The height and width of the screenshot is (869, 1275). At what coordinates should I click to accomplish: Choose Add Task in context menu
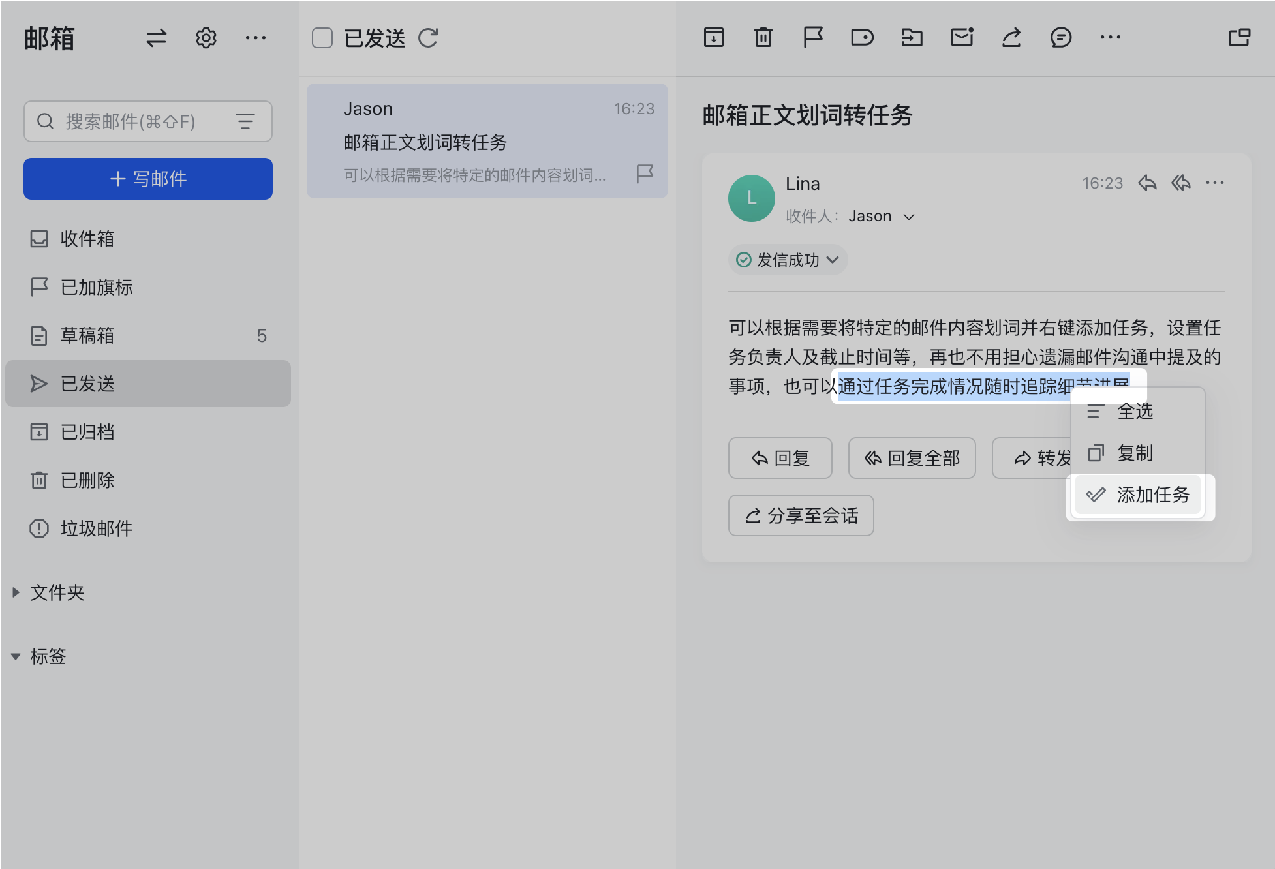pyautogui.click(x=1138, y=495)
